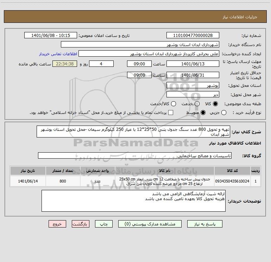Click the response deadline time field 09:00
The image size is (271, 262).
(x=139, y=64)
